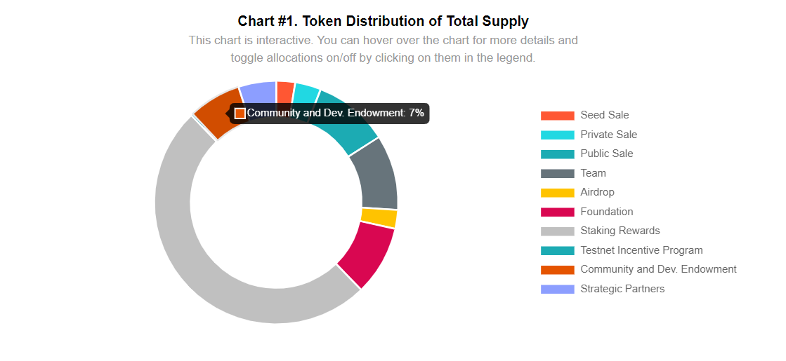Select the cyan Private Sale slice
This screenshot has height=361, width=786.
[306, 93]
